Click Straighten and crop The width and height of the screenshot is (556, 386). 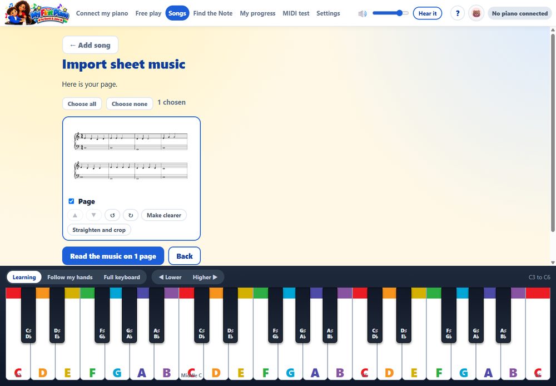pos(99,230)
